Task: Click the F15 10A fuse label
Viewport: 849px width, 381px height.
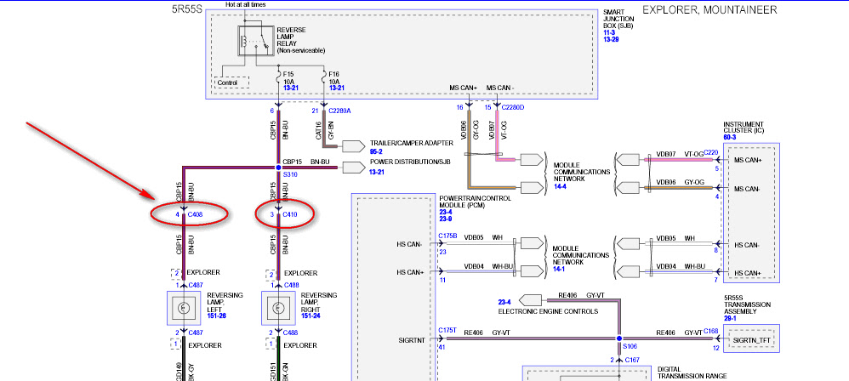Action: click(290, 77)
